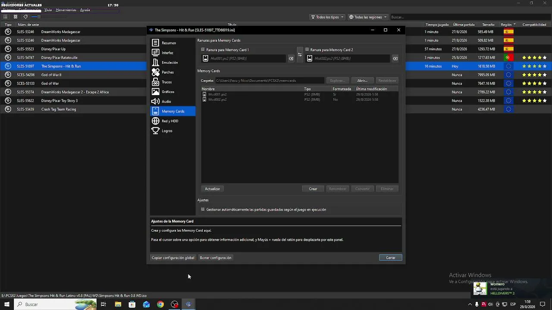Click the disc icon for SCES-53133

pos(8,84)
